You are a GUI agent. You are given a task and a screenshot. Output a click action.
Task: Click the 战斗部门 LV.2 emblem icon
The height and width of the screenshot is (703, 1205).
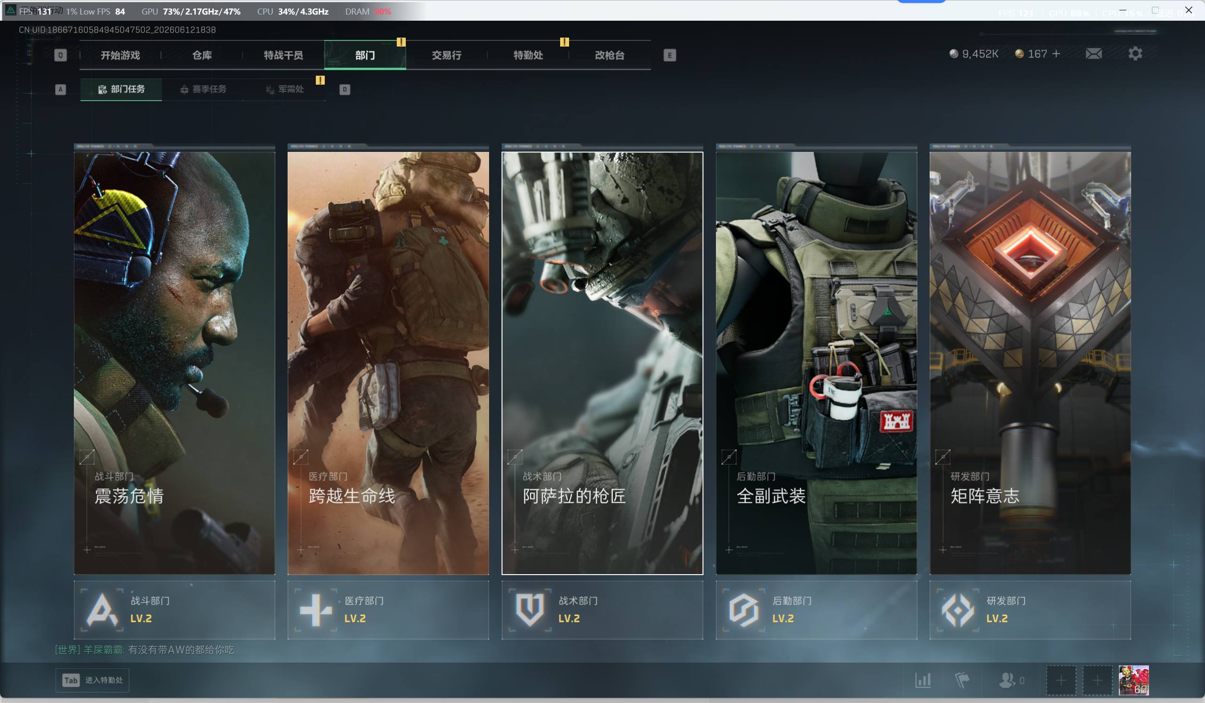[102, 610]
